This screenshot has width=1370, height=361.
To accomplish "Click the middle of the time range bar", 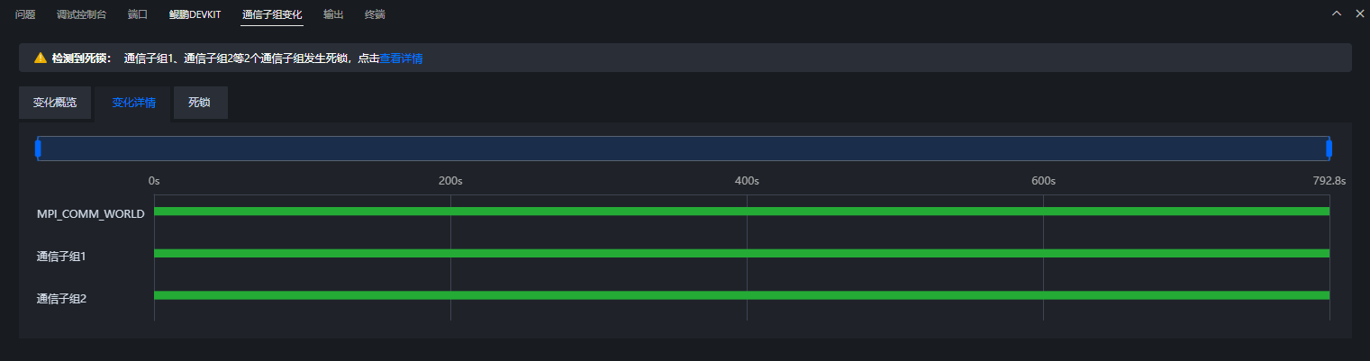I will click(x=684, y=149).
